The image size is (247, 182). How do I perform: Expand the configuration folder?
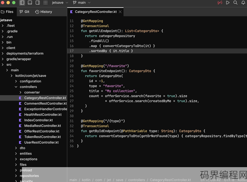16,81
